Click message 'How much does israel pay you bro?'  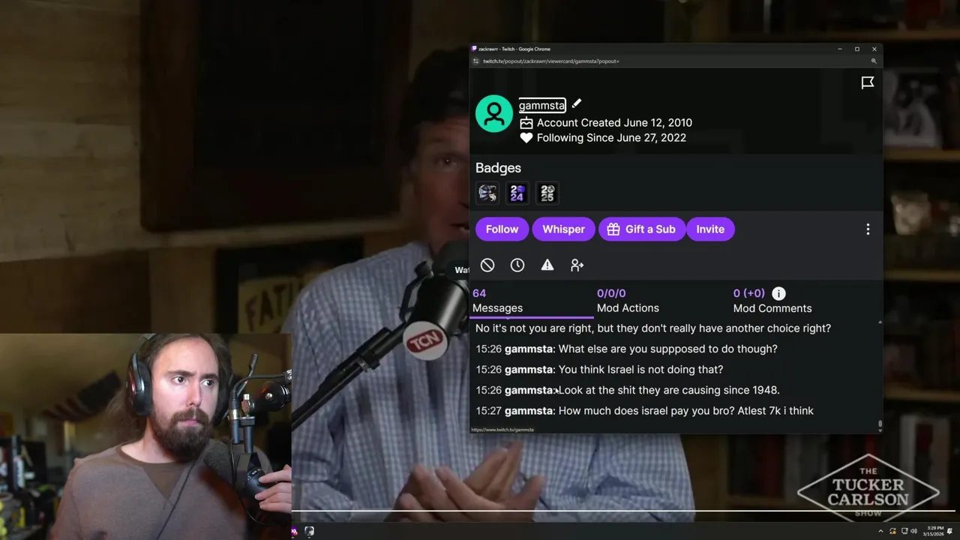[x=646, y=411]
